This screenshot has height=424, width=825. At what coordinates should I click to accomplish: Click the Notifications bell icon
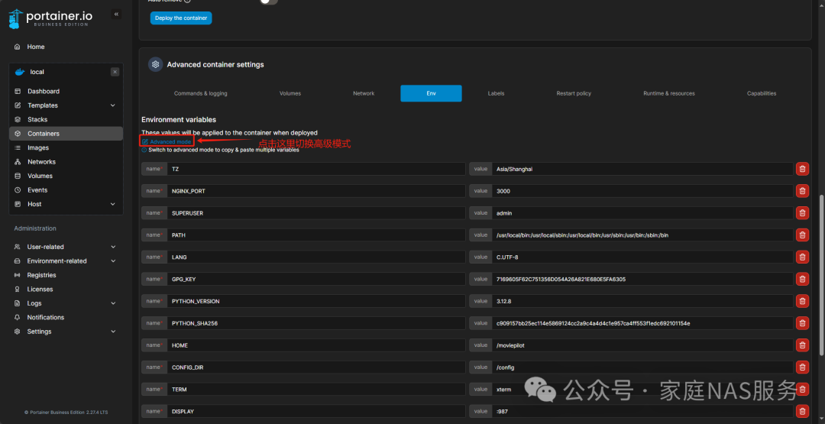tap(17, 318)
